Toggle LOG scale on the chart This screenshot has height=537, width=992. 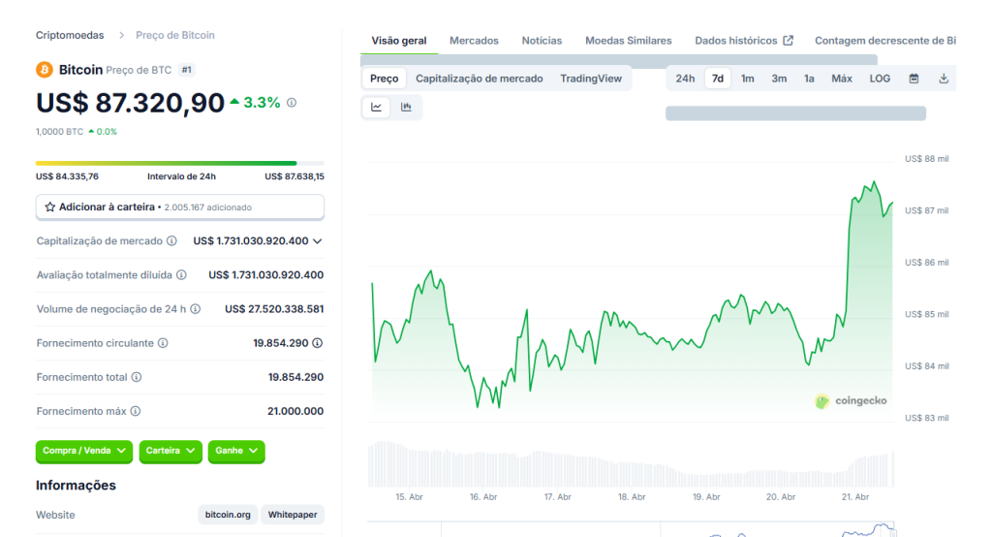click(x=880, y=79)
